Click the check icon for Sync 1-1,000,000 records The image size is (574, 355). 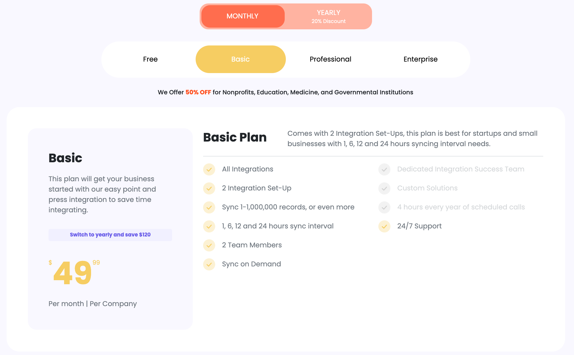click(x=209, y=207)
